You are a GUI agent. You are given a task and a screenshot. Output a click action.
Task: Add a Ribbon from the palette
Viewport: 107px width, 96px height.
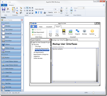pos(11,44)
